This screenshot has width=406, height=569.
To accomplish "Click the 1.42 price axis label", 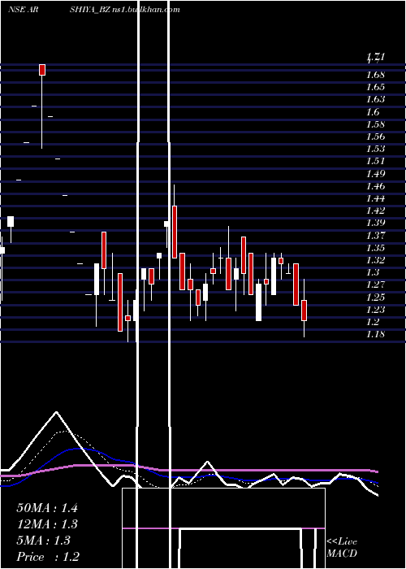I will click(375, 211).
